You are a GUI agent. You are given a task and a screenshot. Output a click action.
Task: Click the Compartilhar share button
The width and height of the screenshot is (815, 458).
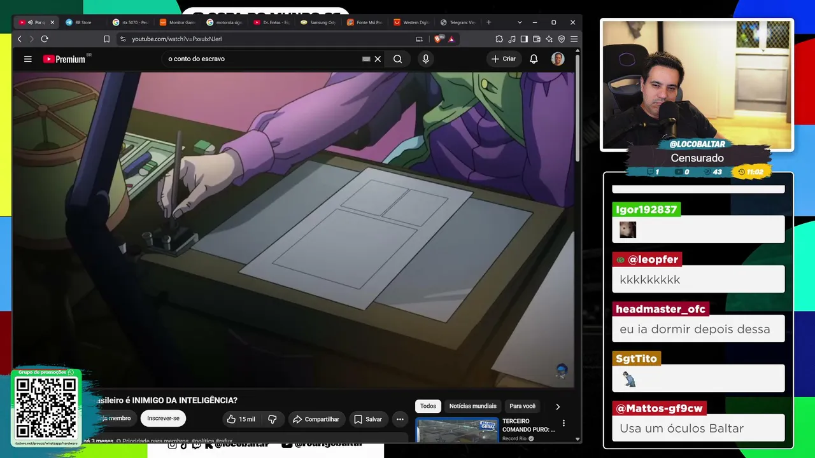[x=316, y=419]
